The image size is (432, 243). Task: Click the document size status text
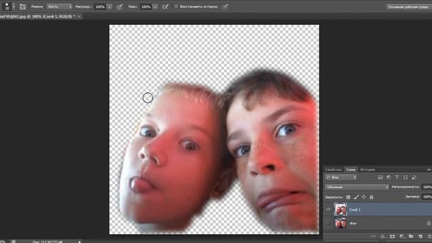pos(47,242)
